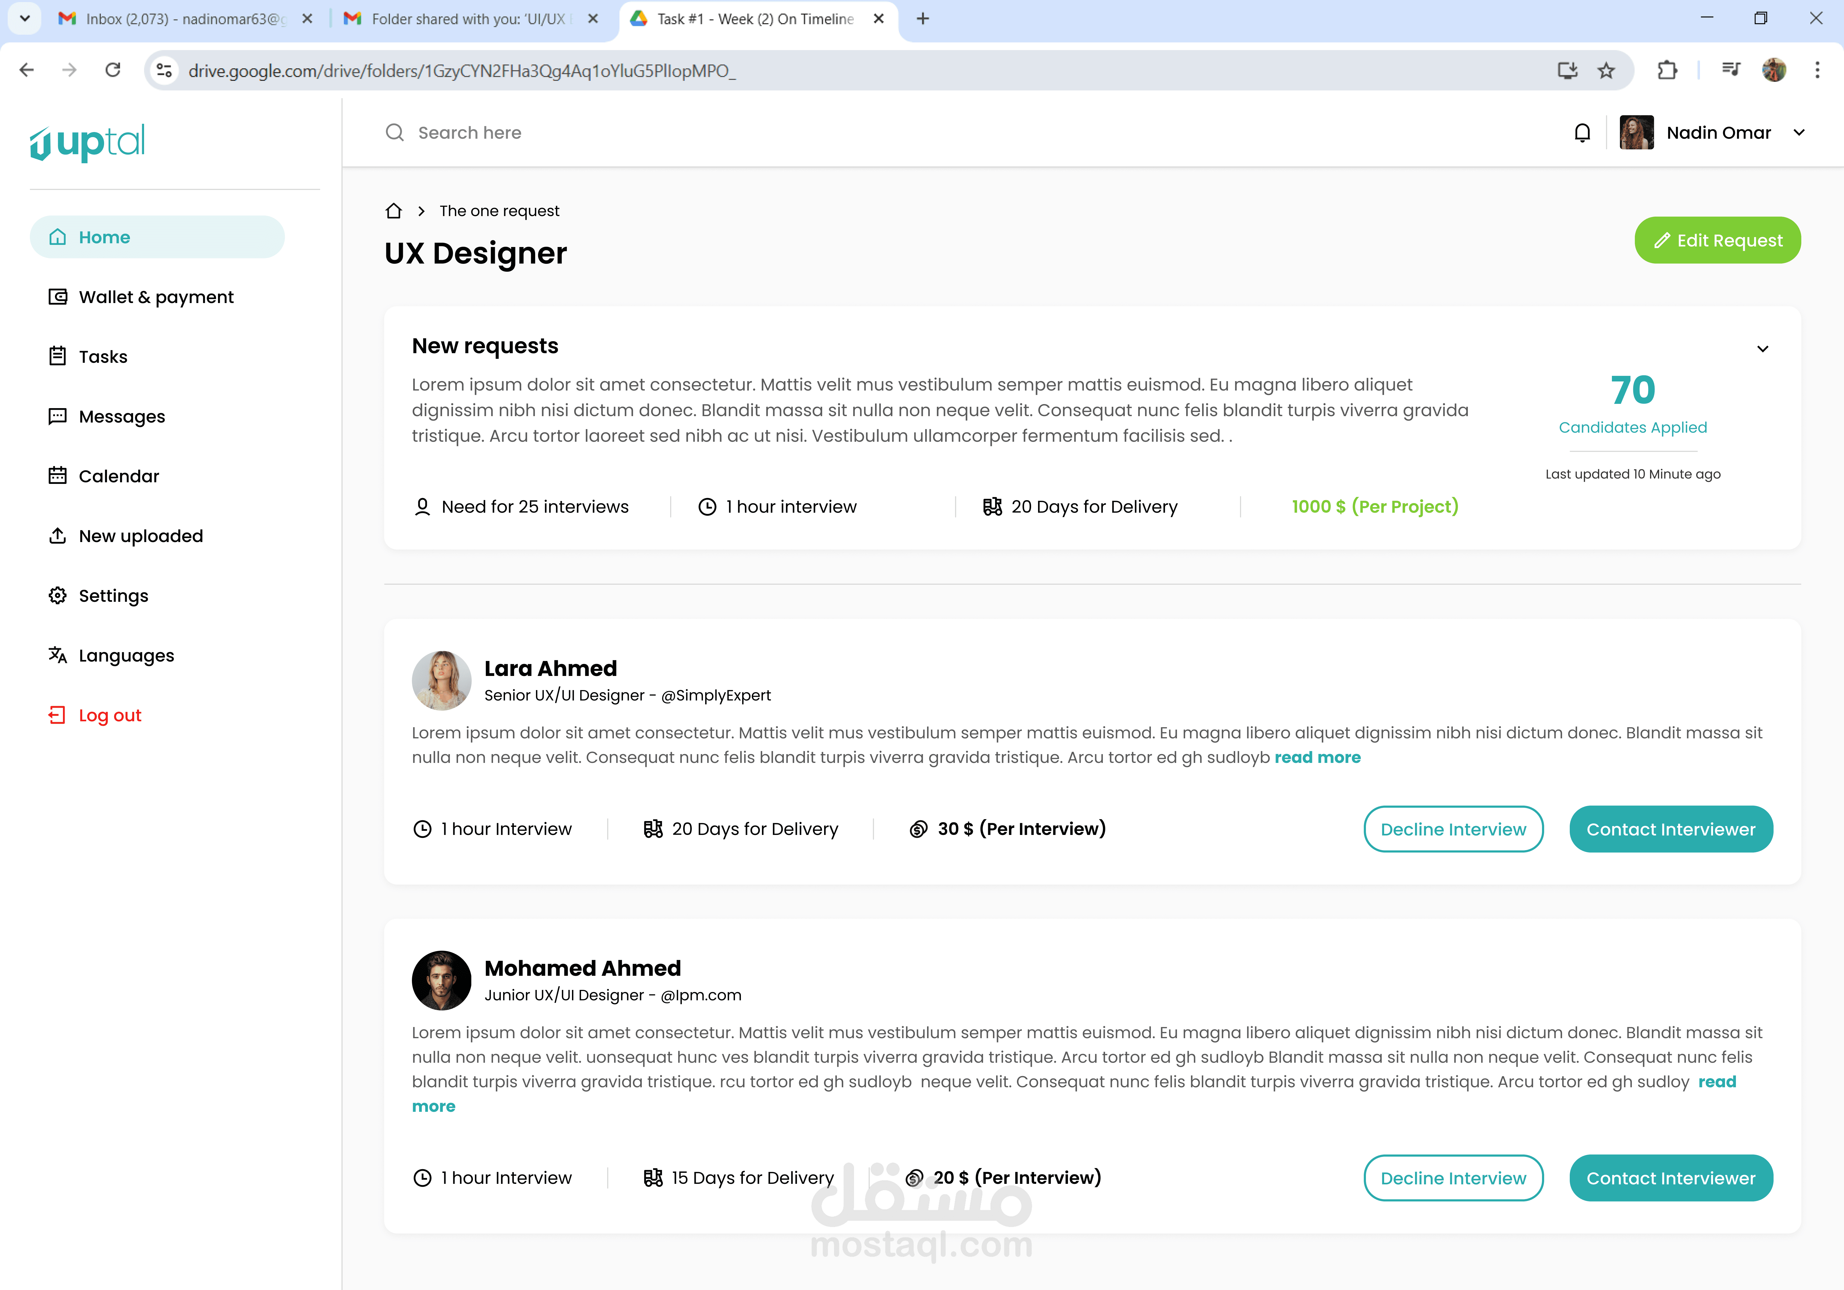Click the Wallet & payment sidebar icon

click(x=58, y=297)
